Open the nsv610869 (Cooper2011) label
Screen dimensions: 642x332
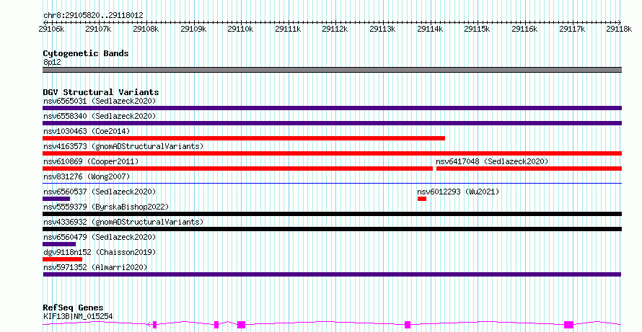91,161
